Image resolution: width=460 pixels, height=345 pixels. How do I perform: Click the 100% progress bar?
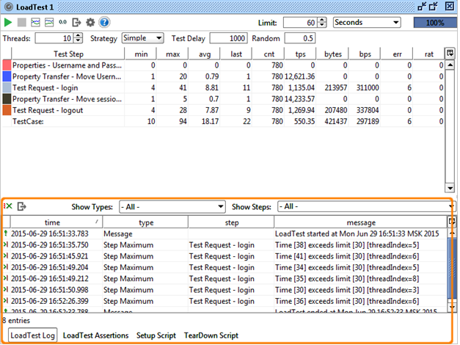coord(435,23)
